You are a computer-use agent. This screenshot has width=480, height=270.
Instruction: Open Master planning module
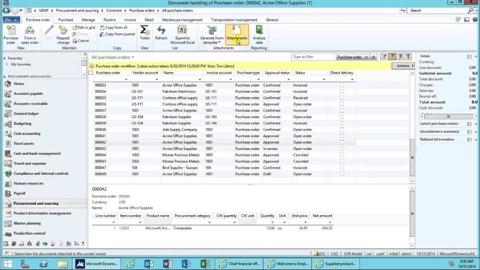pos(27,224)
